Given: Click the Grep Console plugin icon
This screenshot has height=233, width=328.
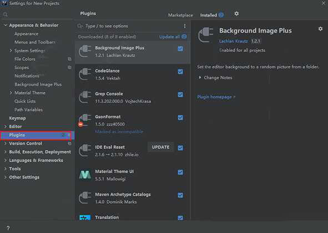Looking at the screenshot, I should point(85,97).
